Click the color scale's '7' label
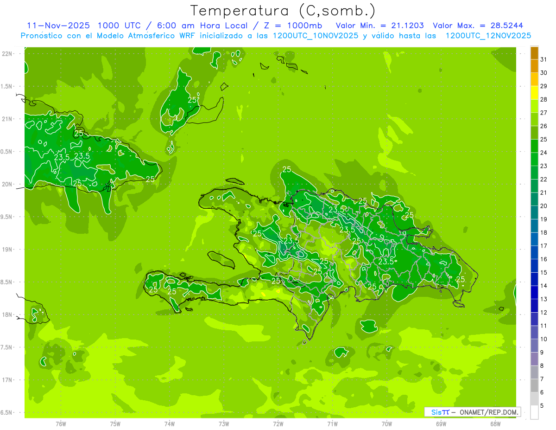Screen dimensions: 556x430 coord(542,379)
